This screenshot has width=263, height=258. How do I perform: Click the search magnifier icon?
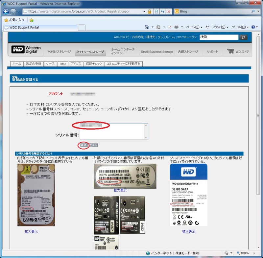[x=243, y=37]
